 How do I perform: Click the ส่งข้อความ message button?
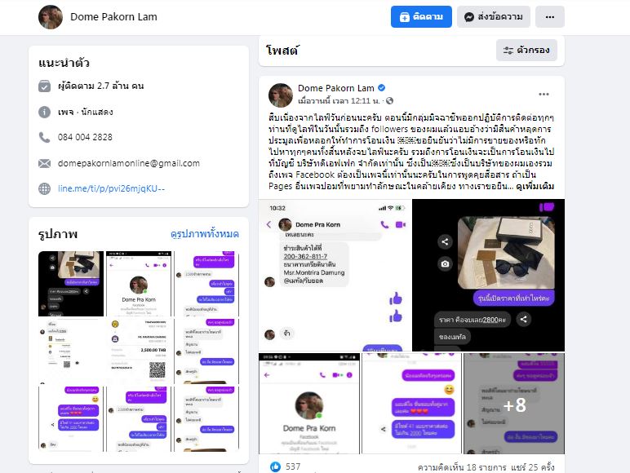coord(494,17)
